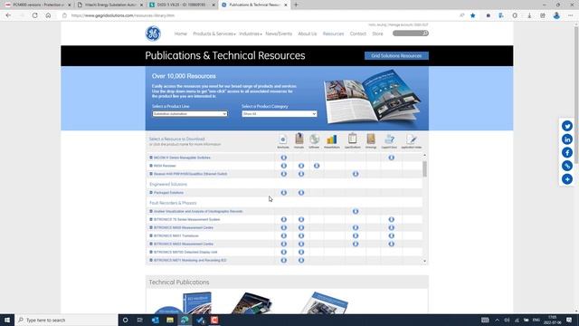Download specification for Reason H49 Ethernet Switch
Image resolution: width=579 pixels, height=326 pixels.
(x=356, y=174)
